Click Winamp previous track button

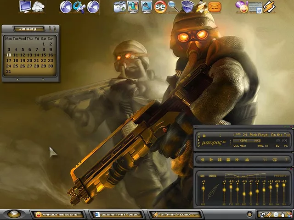[202, 159]
